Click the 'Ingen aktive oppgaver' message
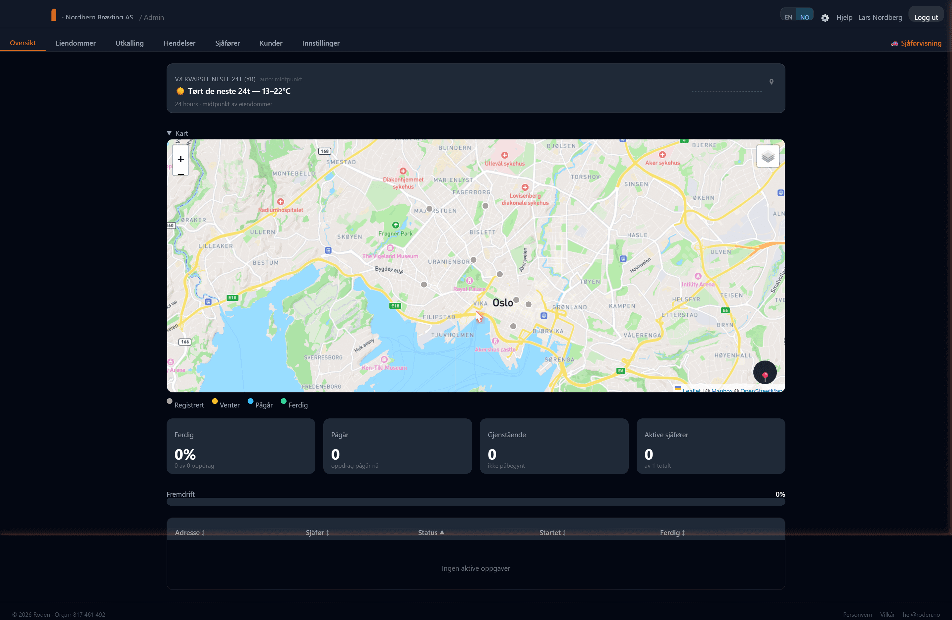 (x=476, y=568)
